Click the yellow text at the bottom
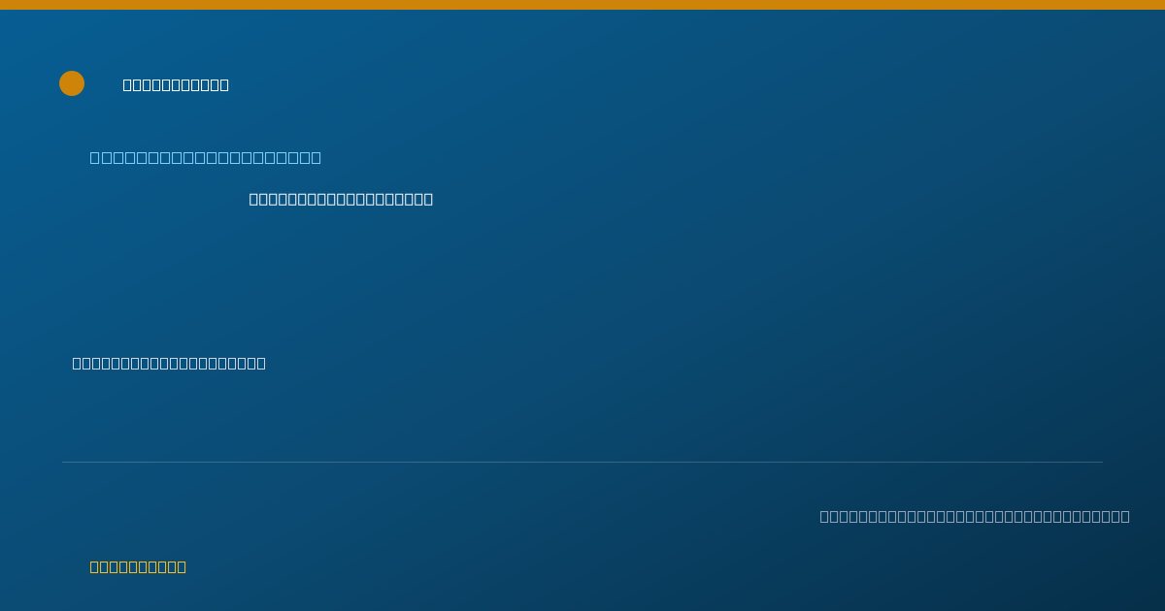 [138, 566]
